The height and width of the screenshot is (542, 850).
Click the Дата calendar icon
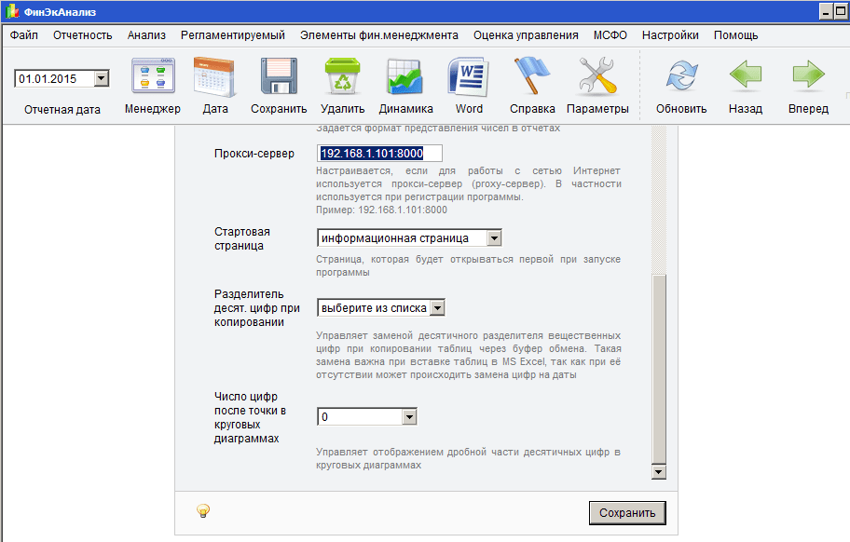coord(214,77)
